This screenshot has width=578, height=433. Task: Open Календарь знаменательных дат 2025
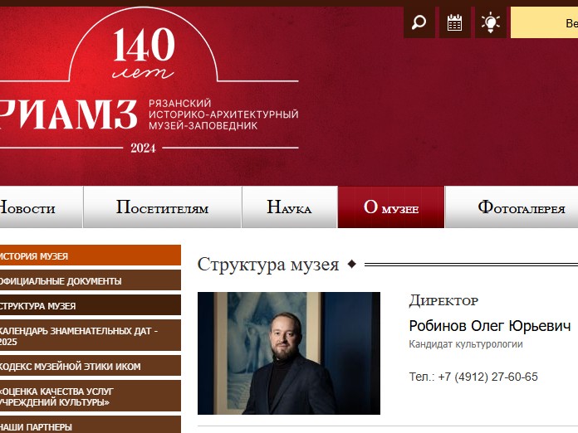(91, 335)
